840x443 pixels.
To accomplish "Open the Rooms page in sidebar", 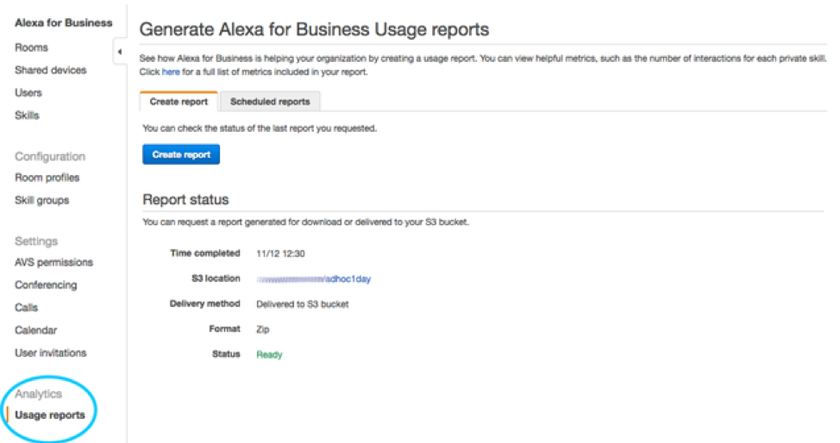I will pyautogui.click(x=31, y=47).
